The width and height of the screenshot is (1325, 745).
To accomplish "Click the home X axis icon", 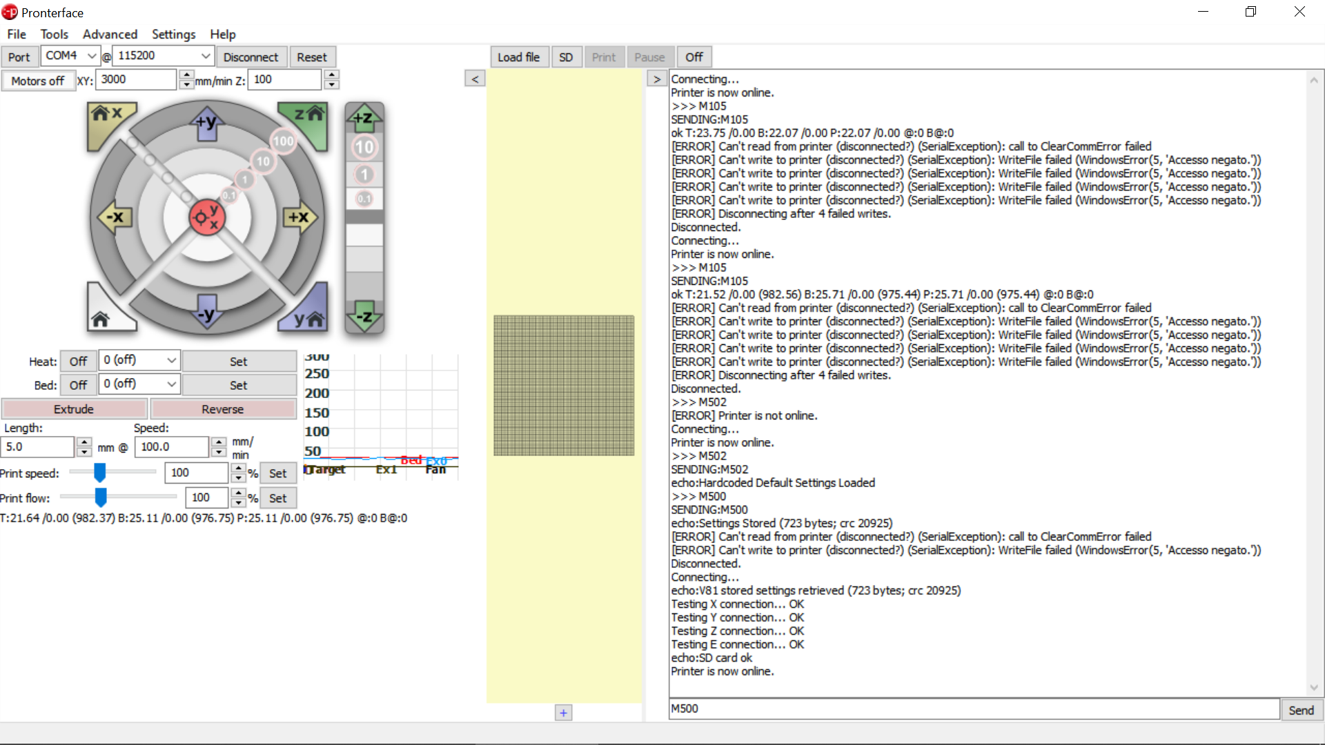I will click(x=107, y=116).
